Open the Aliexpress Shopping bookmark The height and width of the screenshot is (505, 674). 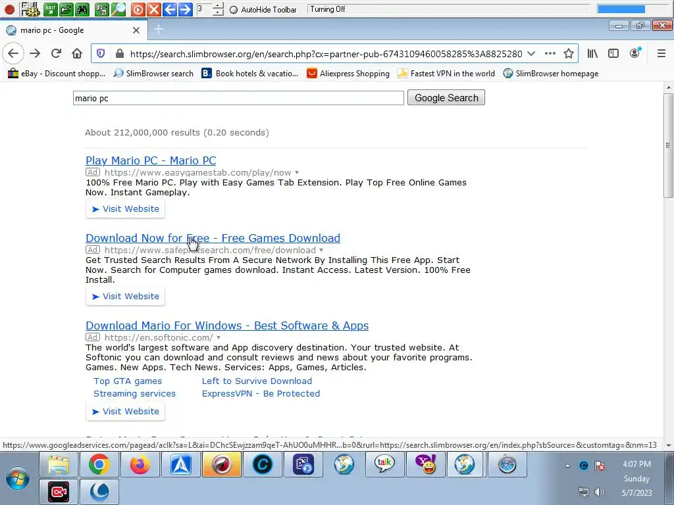pos(348,74)
